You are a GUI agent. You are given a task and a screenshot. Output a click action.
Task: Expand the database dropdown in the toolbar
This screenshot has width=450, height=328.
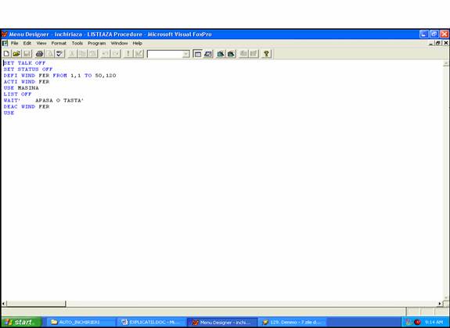pyautogui.click(x=186, y=54)
